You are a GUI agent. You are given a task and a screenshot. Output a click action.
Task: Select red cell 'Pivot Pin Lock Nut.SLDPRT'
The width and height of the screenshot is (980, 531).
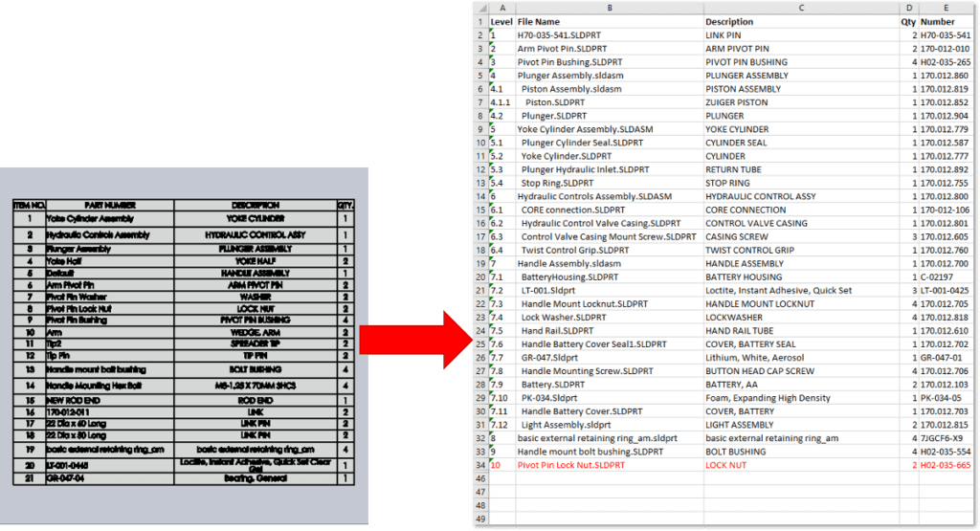tap(610, 465)
